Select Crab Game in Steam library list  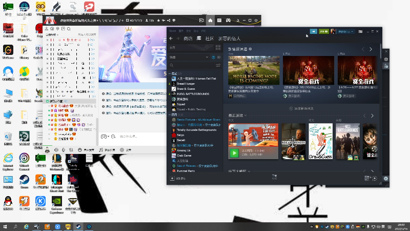coord(184,156)
